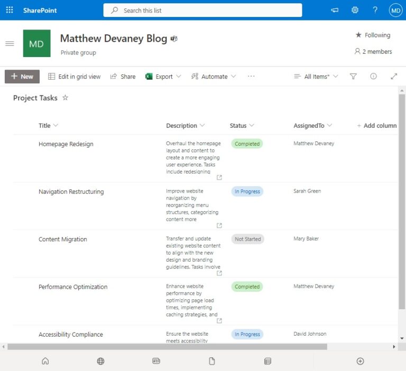Open the Navigation Restructuring item
Viewport: 406px width, 371px height.
point(71,192)
